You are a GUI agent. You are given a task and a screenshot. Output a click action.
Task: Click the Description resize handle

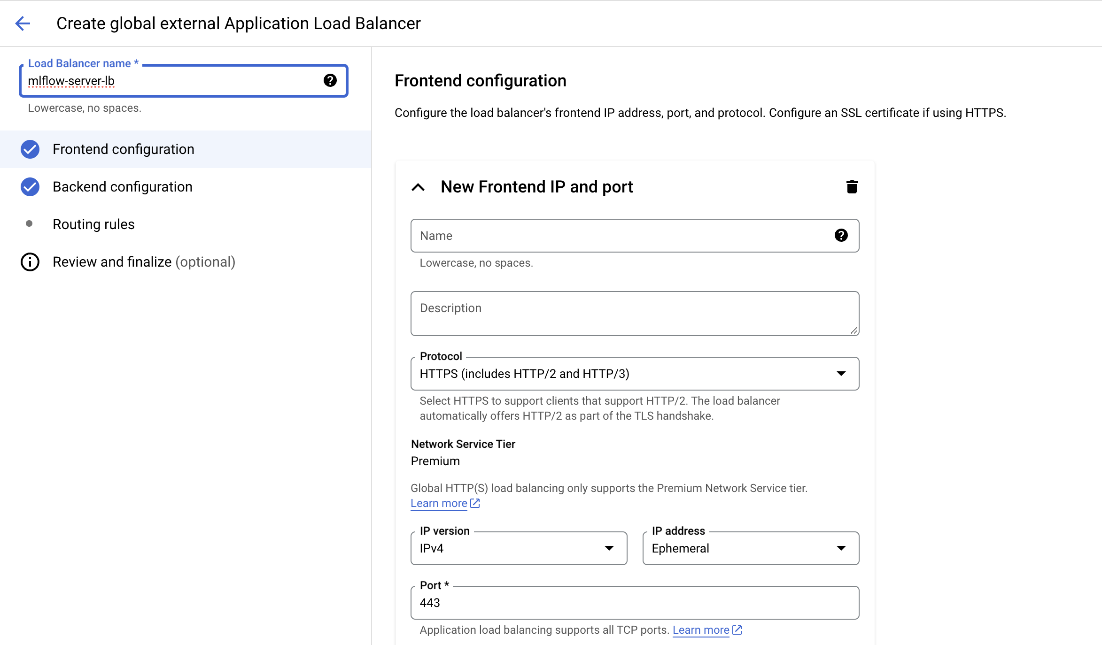(x=854, y=330)
